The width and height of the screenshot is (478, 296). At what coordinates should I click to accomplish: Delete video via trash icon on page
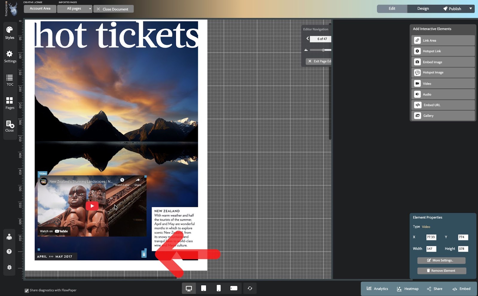point(144,254)
